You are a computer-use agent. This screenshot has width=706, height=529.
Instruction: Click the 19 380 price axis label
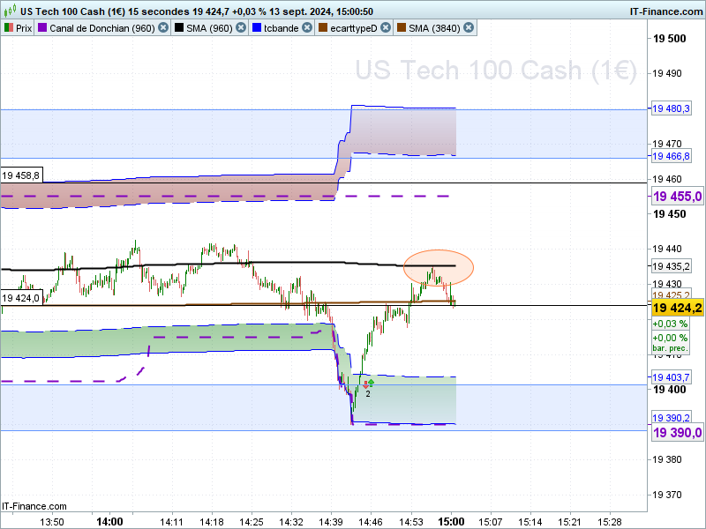[x=667, y=459]
